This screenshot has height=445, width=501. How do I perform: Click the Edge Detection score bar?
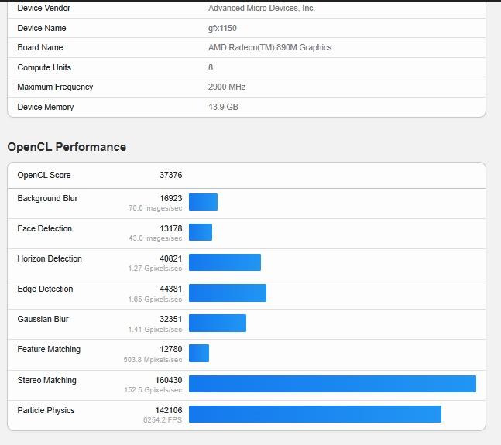coord(228,293)
